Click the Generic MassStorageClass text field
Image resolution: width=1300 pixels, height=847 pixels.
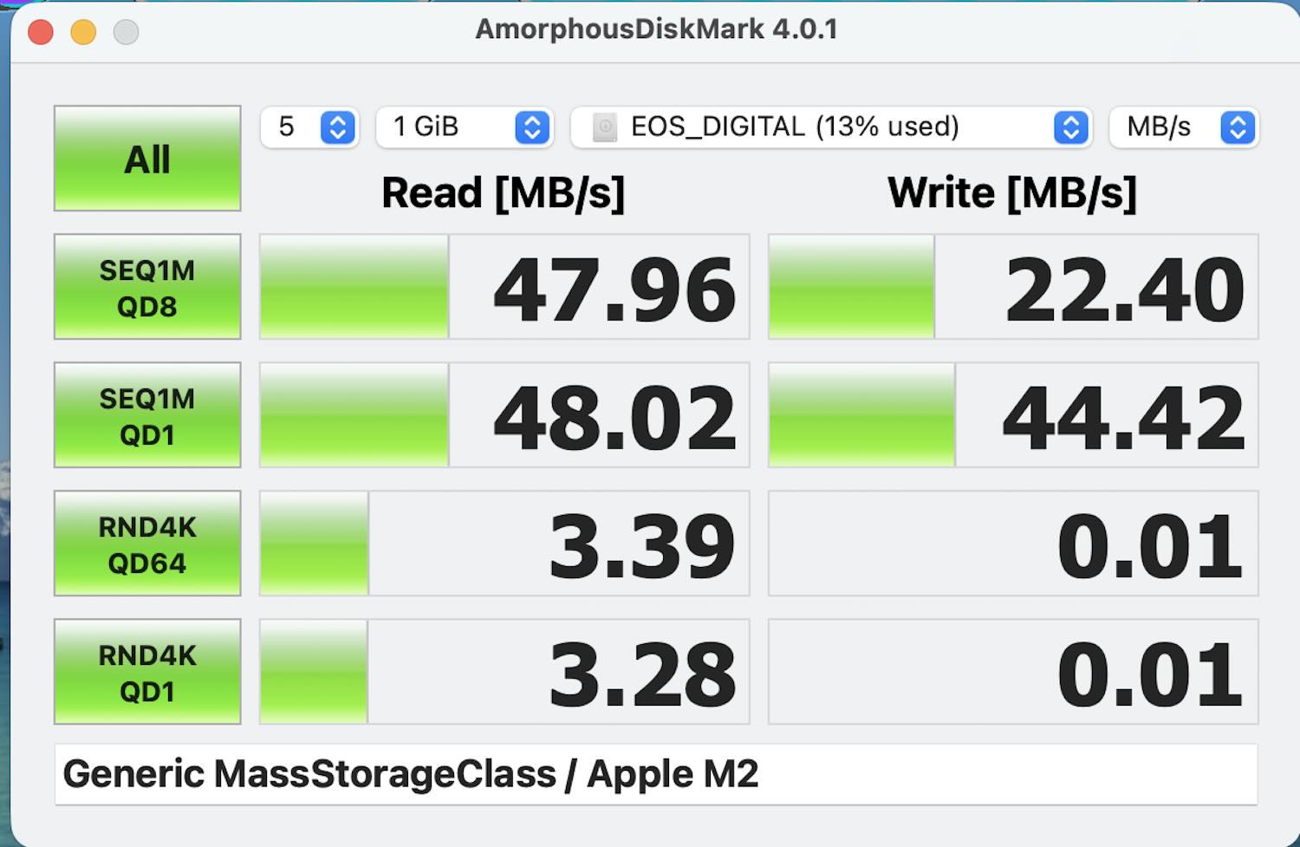pos(655,774)
